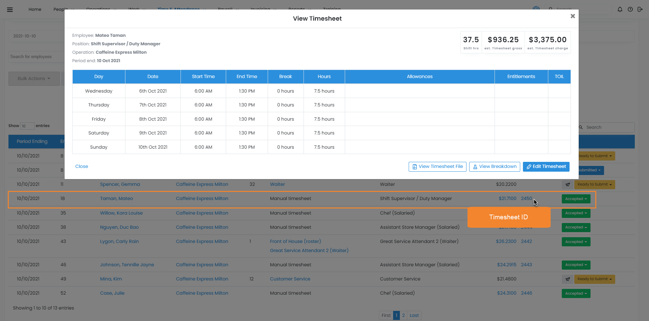Open Accepted dropdown for Johnson, Tennille Jayne
Viewport: 649px width, 321px height.
[576, 265]
